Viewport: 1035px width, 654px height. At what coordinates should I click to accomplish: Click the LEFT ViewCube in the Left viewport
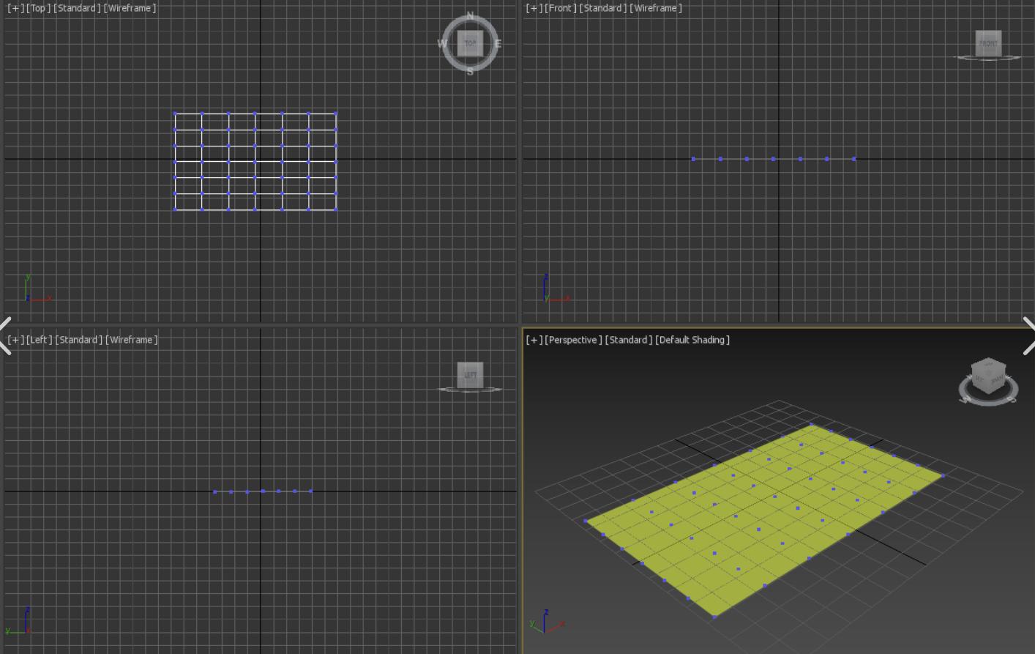[x=470, y=375]
